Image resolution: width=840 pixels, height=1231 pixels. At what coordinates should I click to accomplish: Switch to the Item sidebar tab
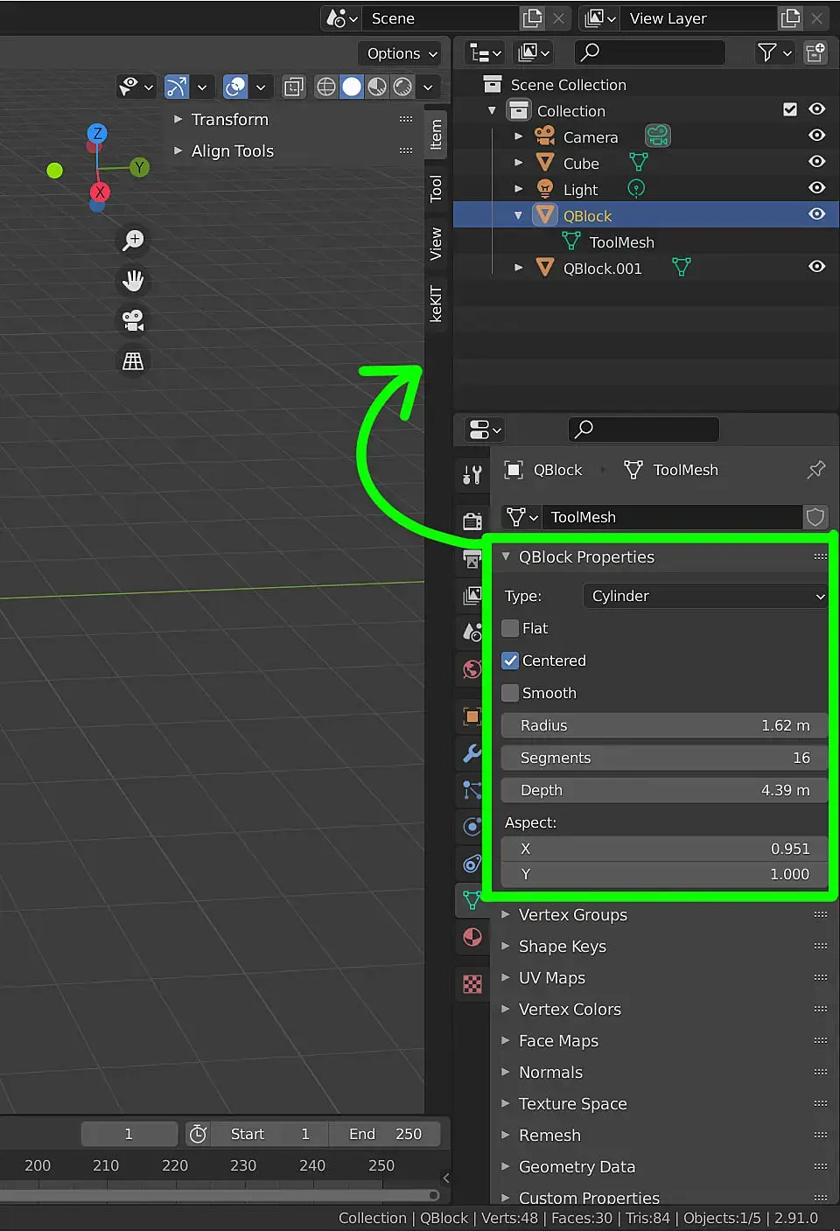pos(436,135)
